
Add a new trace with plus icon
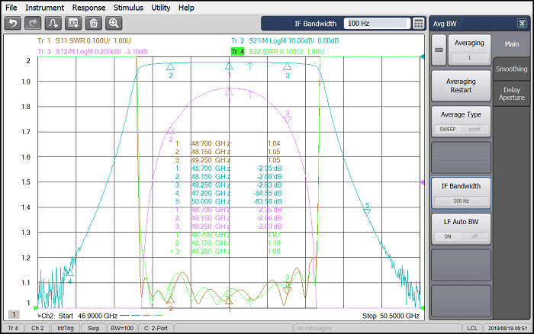point(53,23)
